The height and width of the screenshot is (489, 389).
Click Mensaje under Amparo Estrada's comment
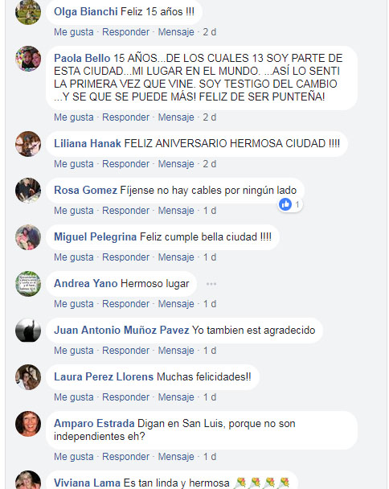click(x=176, y=457)
